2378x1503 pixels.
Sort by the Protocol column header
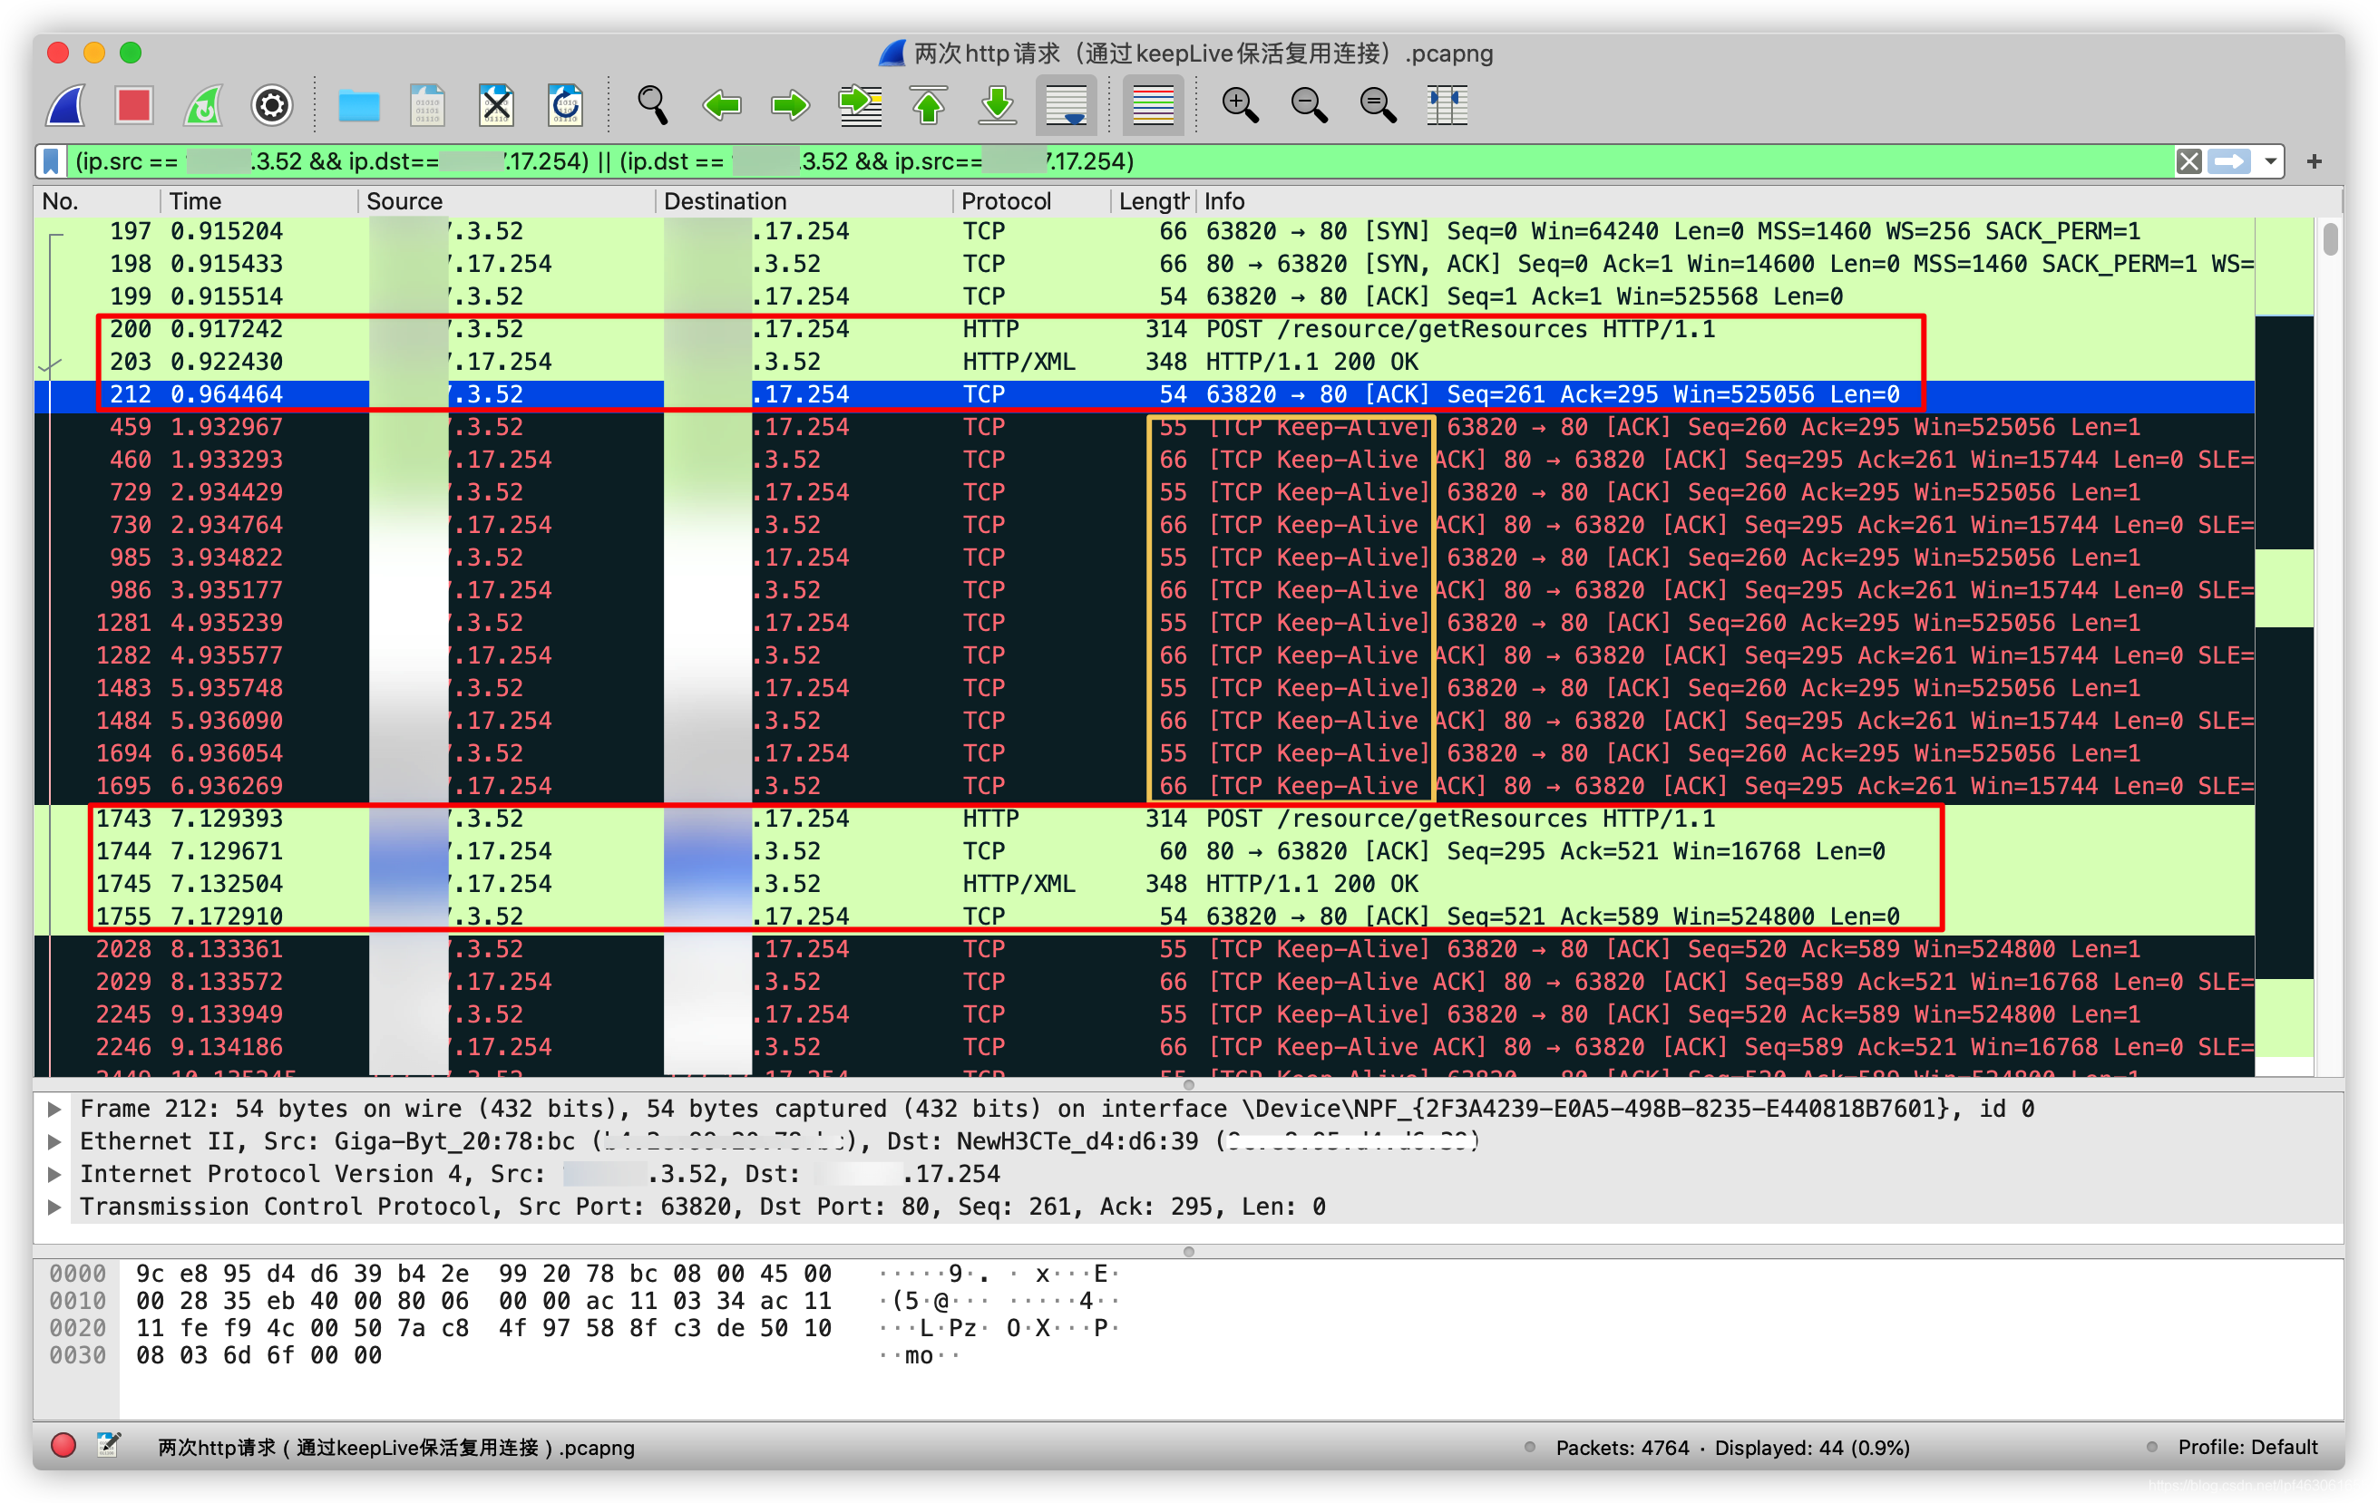click(1005, 201)
